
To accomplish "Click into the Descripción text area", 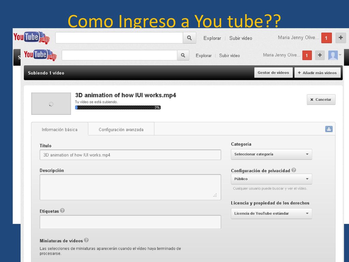I will point(130,187).
